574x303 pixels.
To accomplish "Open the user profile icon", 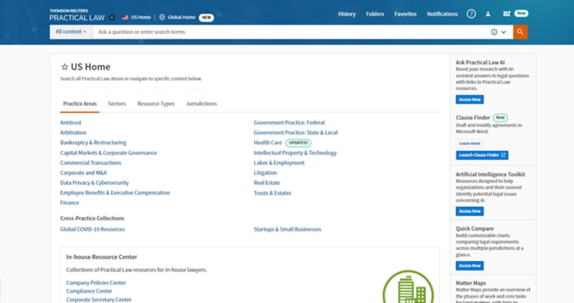I will pos(488,14).
